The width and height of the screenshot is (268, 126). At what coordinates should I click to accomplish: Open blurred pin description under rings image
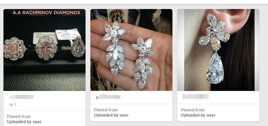tap(21, 97)
